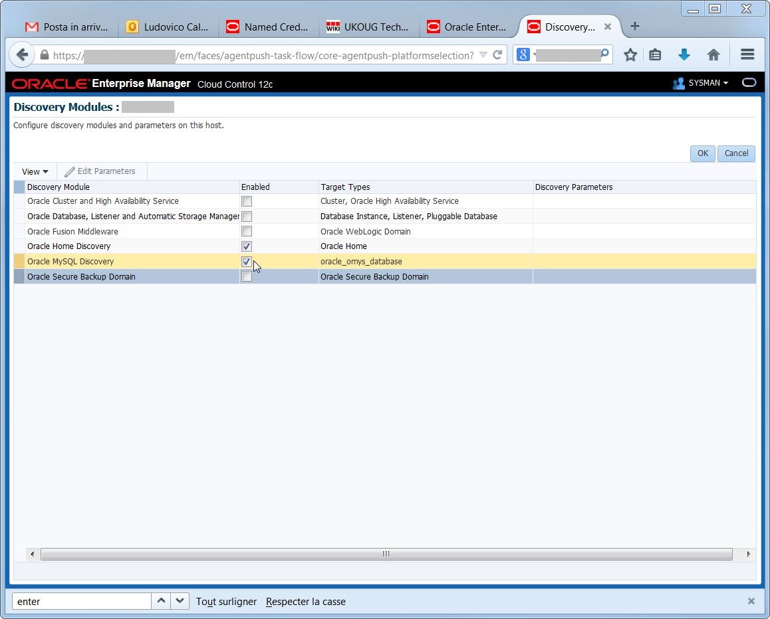Image resolution: width=770 pixels, height=619 pixels.
Task: Select the row header for Oracle MySQL Discovery
Action: coord(19,262)
